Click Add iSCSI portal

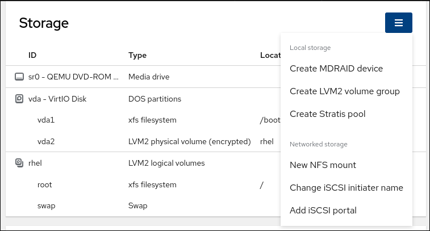(x=323, y=211)
